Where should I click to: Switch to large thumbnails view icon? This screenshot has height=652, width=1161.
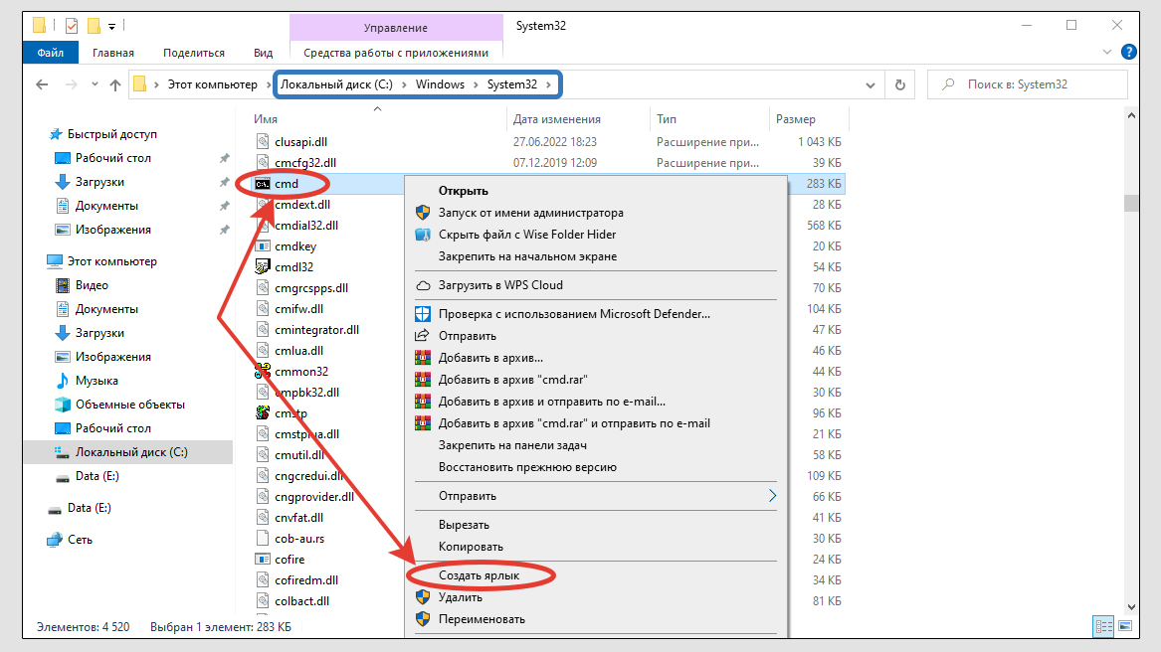[1126, 627]
